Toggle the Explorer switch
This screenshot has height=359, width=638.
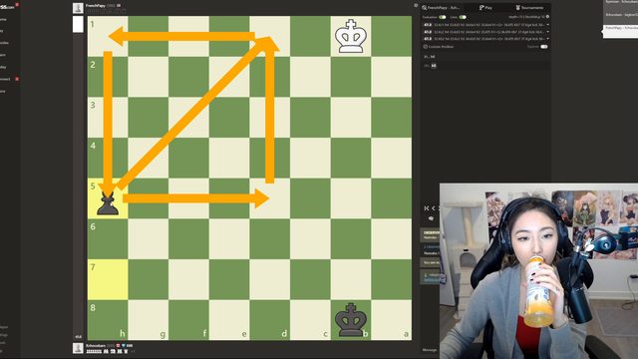[544, 47]
